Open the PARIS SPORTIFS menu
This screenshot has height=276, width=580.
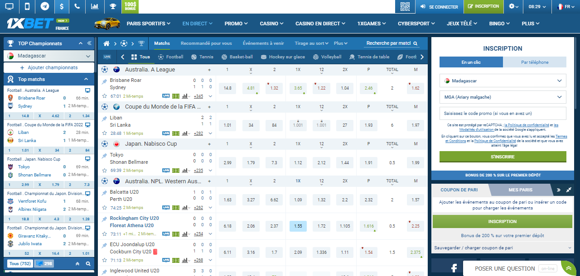pos(149,24)
